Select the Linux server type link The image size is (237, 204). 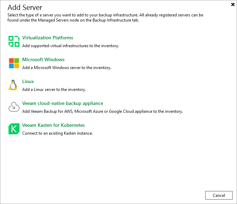28,82
